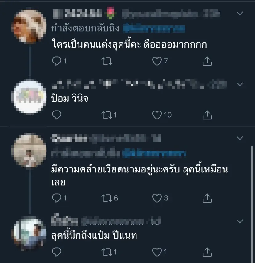Like the 'ป้อม วินิจ' tweet with 10 likes
Viewport: 255px width, 263px height.
pyautogui.click(x=157, y=115)
